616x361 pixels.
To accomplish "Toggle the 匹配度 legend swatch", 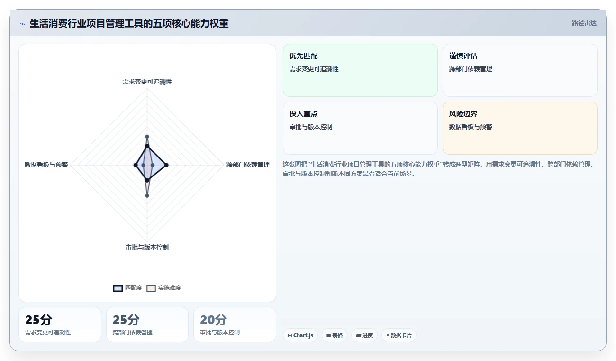I will tap(118, 288).
